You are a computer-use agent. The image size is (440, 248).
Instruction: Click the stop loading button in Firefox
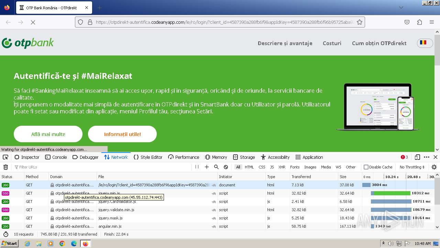pyautogui.click(x=33, y=22)
